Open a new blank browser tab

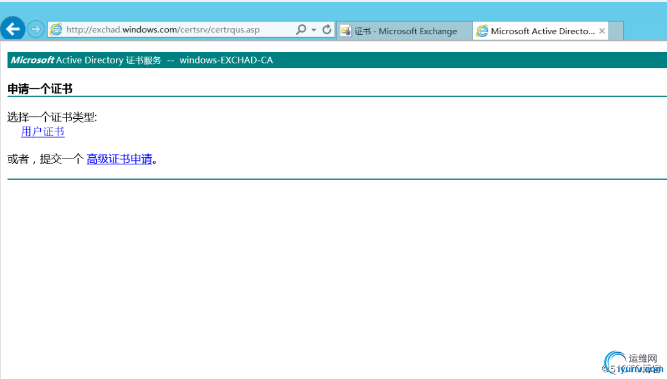pyautogui.click(x=616, y=30)
